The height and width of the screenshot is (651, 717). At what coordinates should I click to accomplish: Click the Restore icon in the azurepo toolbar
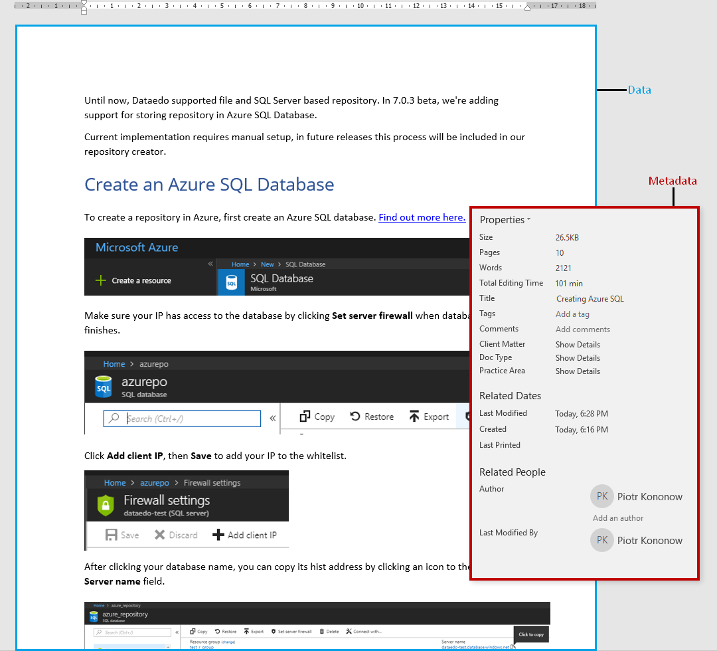pyautogui.click(x=355, y=417)
